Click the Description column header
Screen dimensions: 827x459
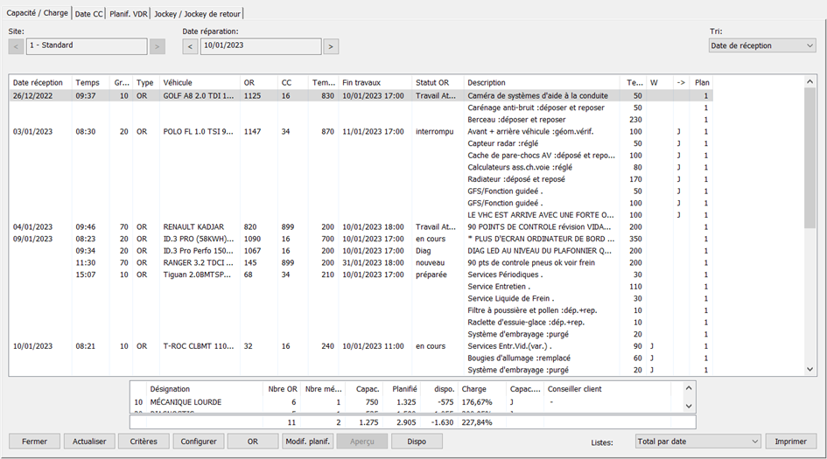542,83
